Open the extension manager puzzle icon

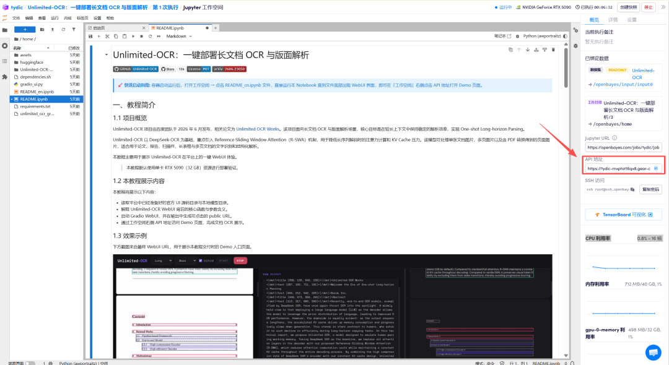5,77
